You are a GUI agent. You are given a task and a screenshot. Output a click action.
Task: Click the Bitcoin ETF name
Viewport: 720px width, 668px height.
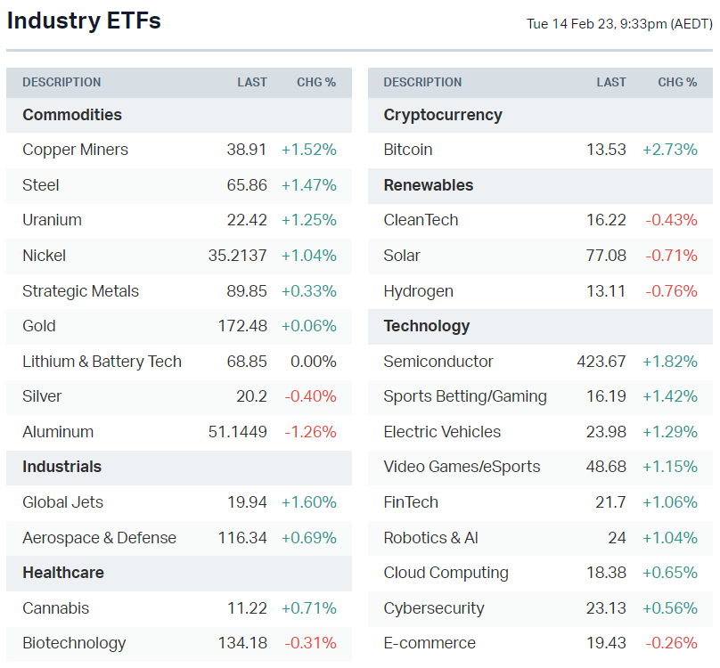pyautogui.click(x=408, y=150)
